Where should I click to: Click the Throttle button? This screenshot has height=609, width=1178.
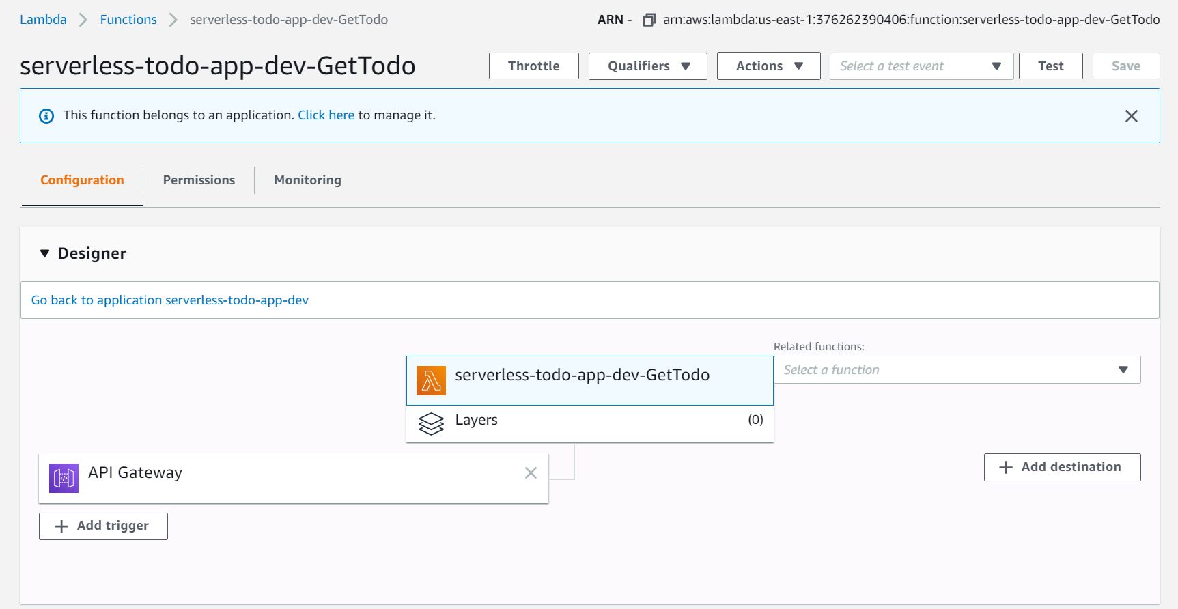pos(533,66)
